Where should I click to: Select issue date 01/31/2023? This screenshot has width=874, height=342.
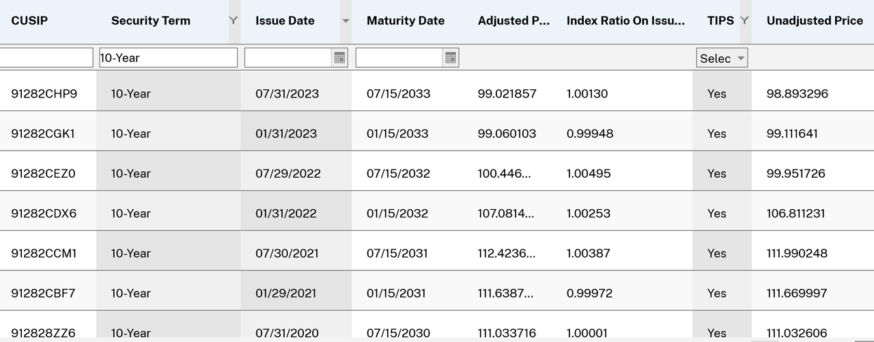click(286, 134)
